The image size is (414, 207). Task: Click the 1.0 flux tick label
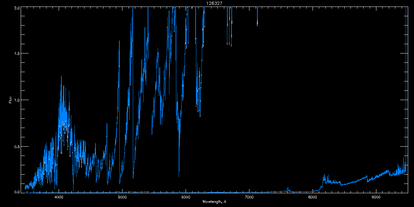pyautogui.click(x=16, y=100)
